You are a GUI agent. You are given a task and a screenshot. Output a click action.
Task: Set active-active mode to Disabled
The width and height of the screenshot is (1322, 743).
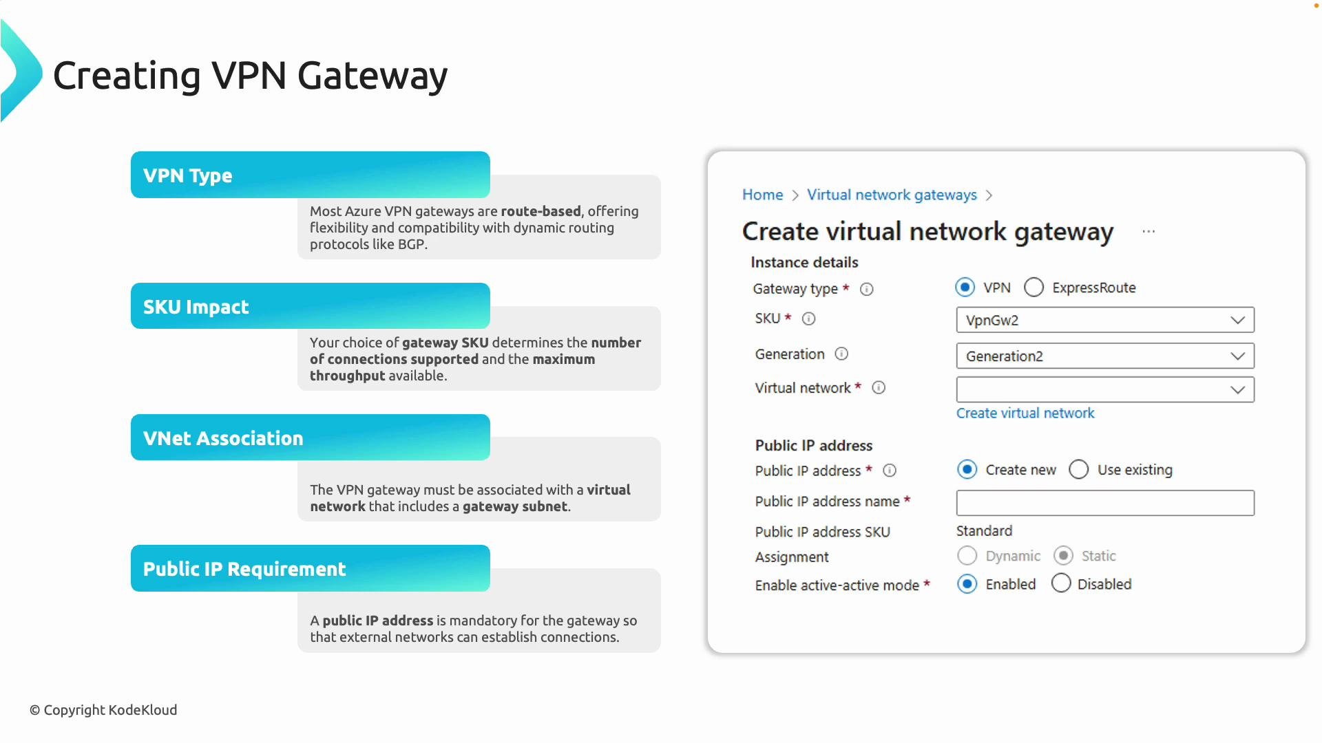point(1061,583)
